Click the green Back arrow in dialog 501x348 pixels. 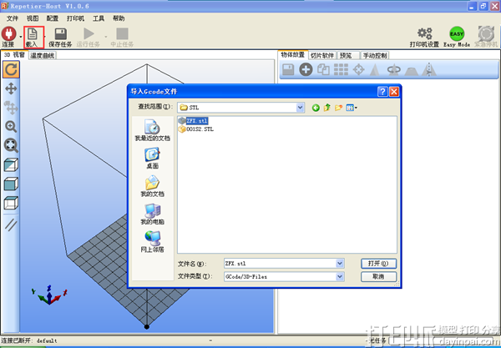click(x=316, y=108)
